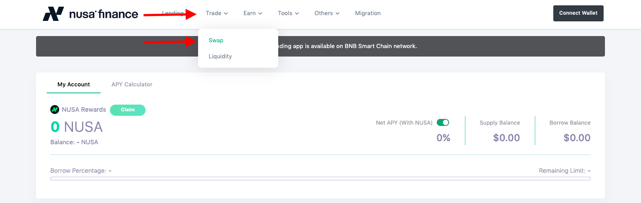641x203 pixels.
Task: Switch to the My Account tab
Action: (73, 84)
